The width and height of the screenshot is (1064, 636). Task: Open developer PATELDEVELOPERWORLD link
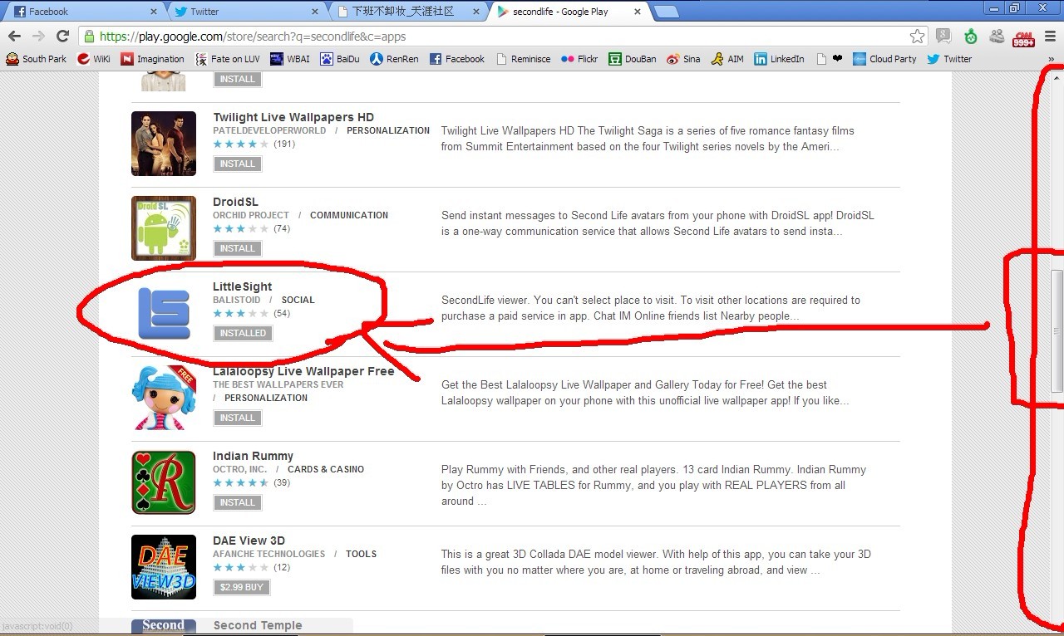click(269, 130)
